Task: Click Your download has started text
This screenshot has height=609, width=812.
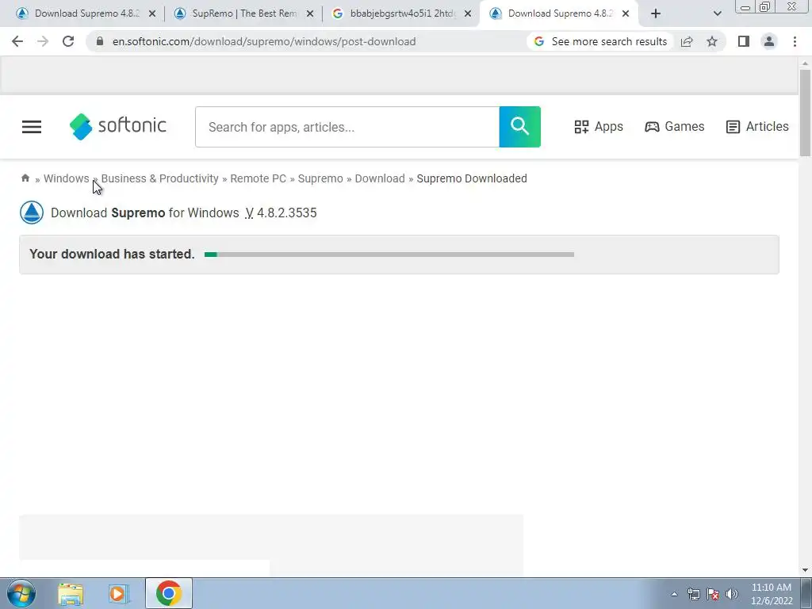Action: coord(112,255)
